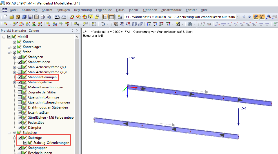Toggle show load values icon
The width and height of the screenshot is (278, 154).
click(262, 17)
